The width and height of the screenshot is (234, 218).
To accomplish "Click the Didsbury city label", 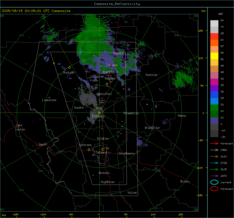I will pos(98,116).
